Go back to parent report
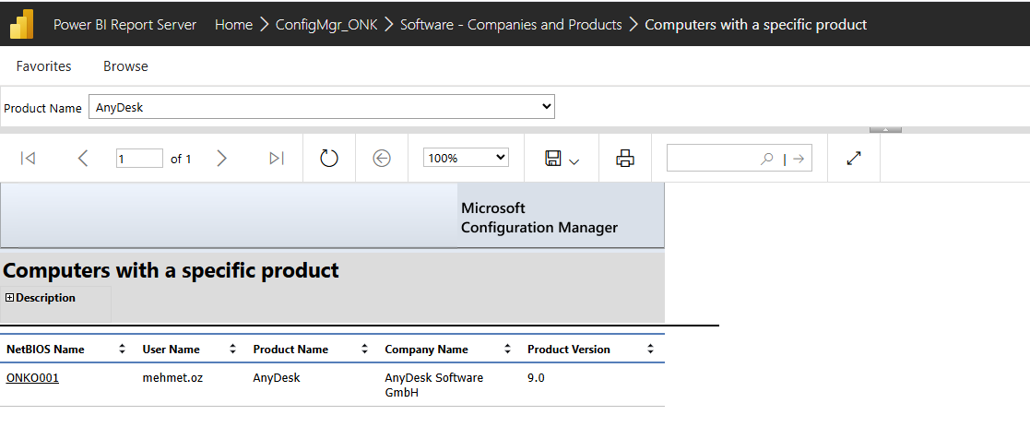The width and height of the screenshot is (1030, 427). [x=382, y=159]
